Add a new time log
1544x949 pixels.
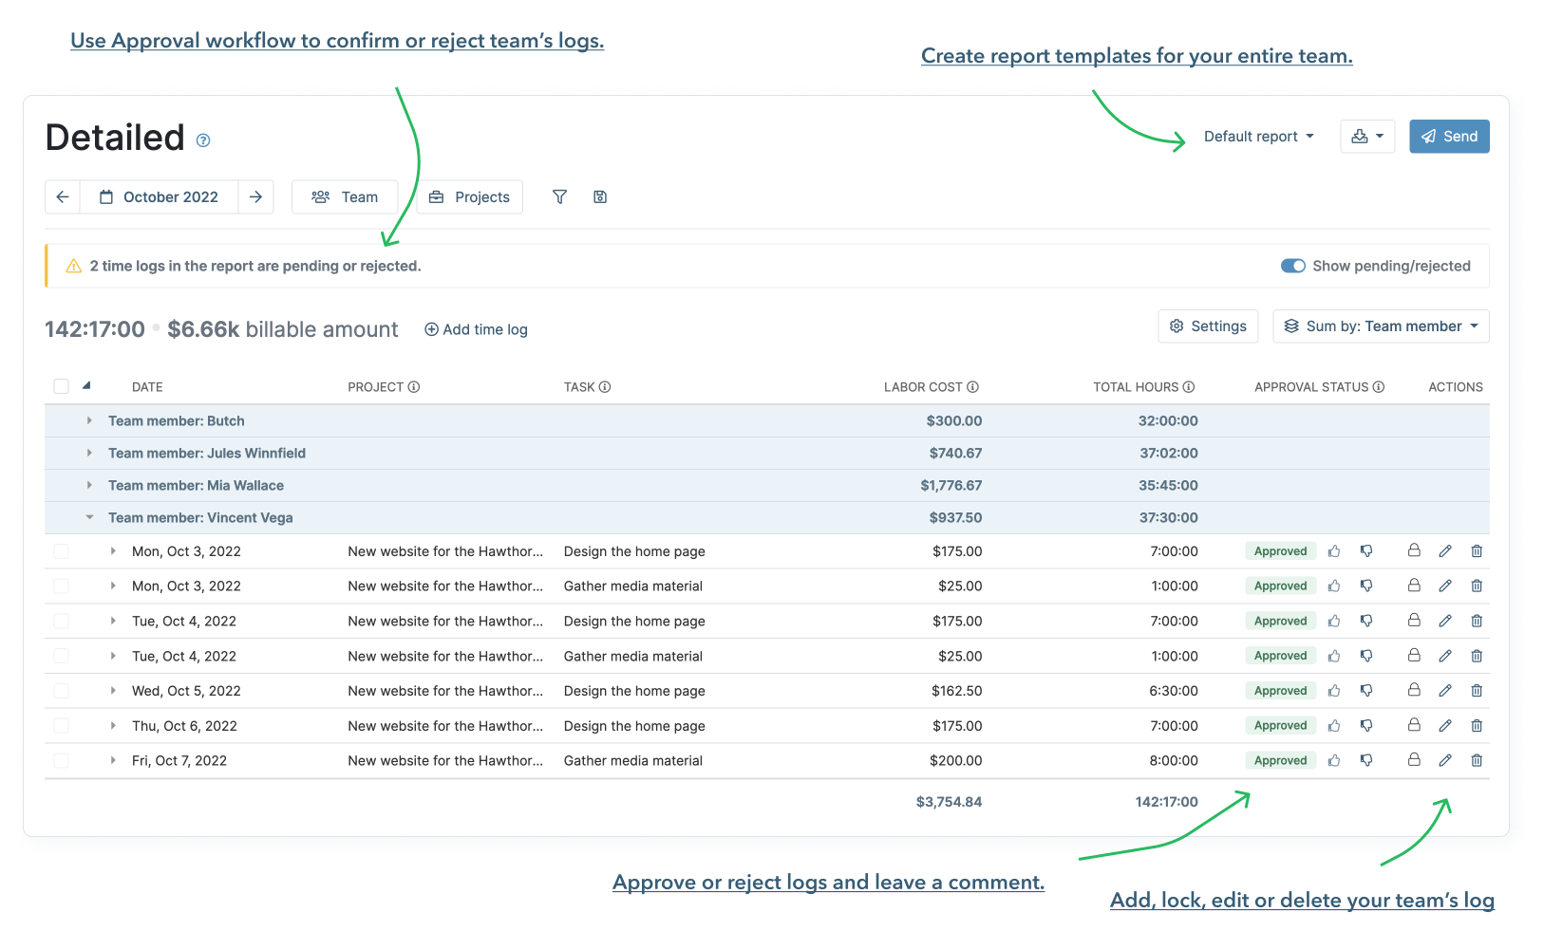(476, 329)
